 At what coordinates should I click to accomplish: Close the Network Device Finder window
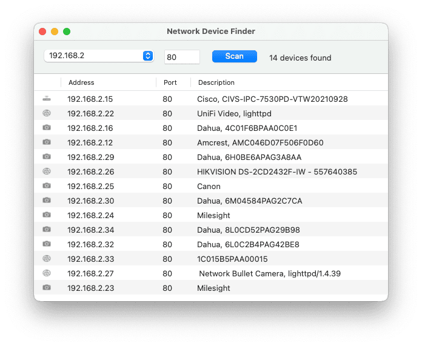tap(42, 32)
